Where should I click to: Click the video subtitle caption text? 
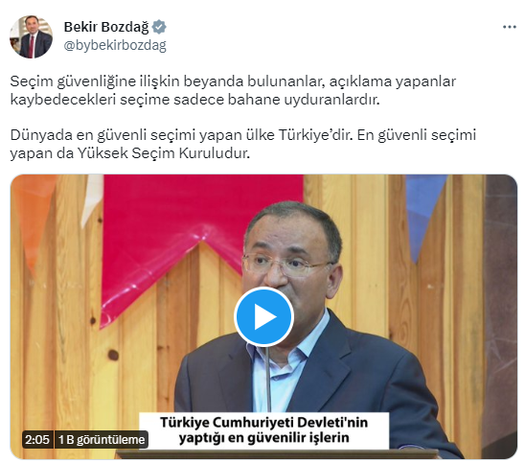(263, 430)
